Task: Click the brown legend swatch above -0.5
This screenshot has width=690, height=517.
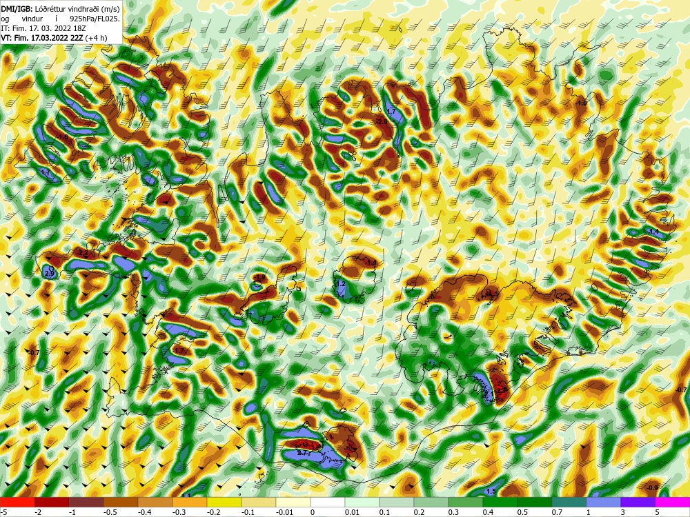Action: click(x=121, y=502)
